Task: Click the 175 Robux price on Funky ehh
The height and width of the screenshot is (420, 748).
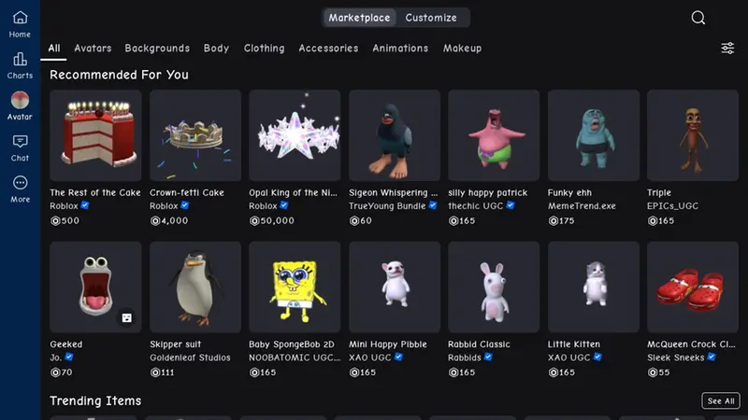Action: point(561,220)
